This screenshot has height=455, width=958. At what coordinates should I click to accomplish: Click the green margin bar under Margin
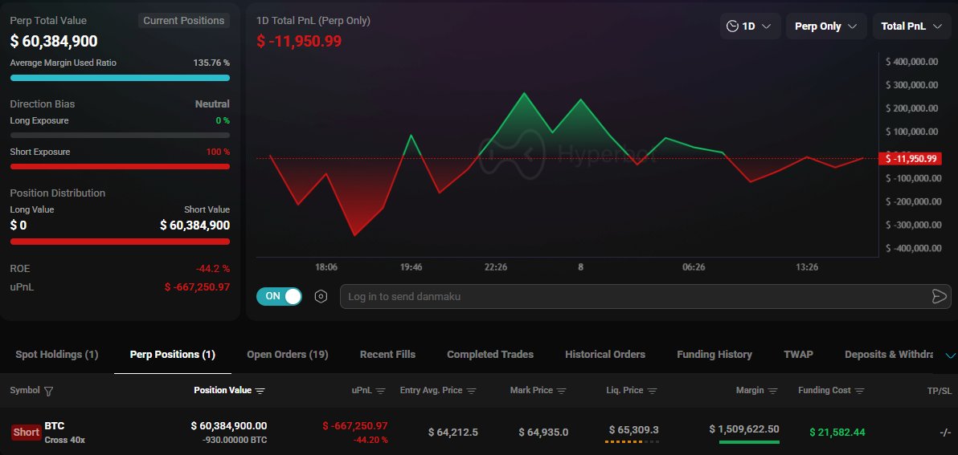click(749, 441)
